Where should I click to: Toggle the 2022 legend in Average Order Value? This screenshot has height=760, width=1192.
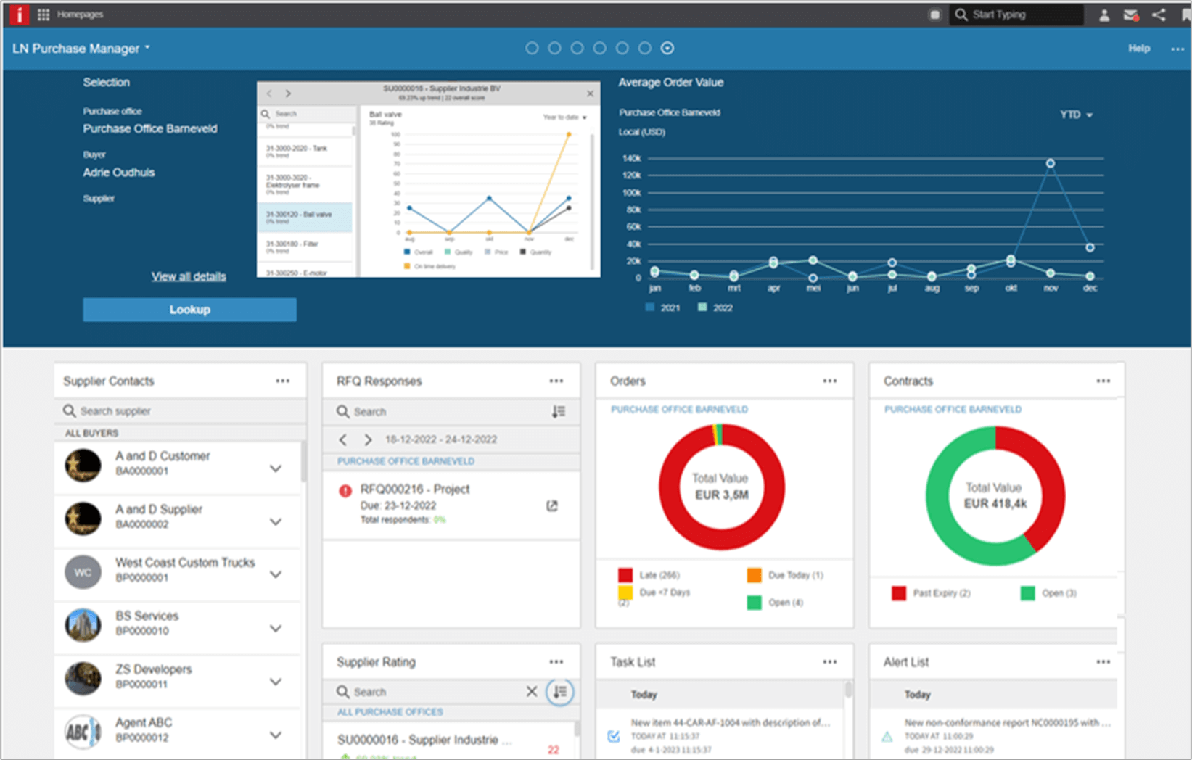(x=702, y=307)
